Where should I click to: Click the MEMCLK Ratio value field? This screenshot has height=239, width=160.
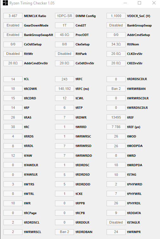tap(13, 16)
